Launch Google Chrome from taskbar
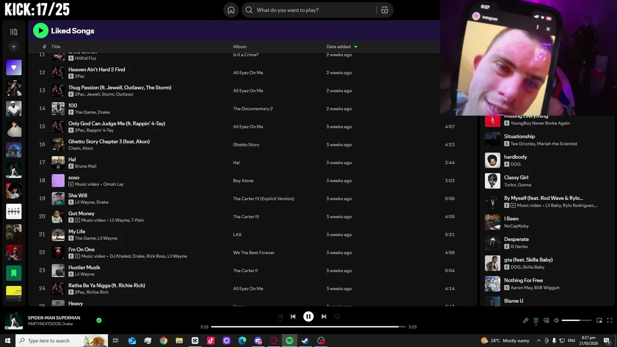This screenshot has height=347, width=617. [163, 341]
